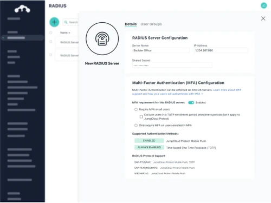Image resolution: width=271 pixels, height=203 pixels.
Task: Select the highlighted sidebar menu item
Action: click(22, 38)
